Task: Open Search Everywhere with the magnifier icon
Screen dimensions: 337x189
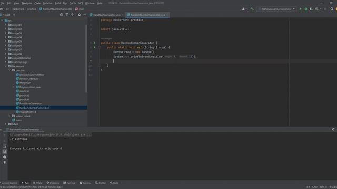Action: tap(332, 9)
